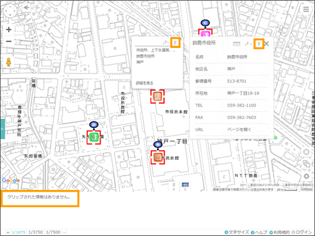The width and height of the screenshot is (315, 236).
Task: Open the hamburger menu at top right
Action: pos(306,9)
